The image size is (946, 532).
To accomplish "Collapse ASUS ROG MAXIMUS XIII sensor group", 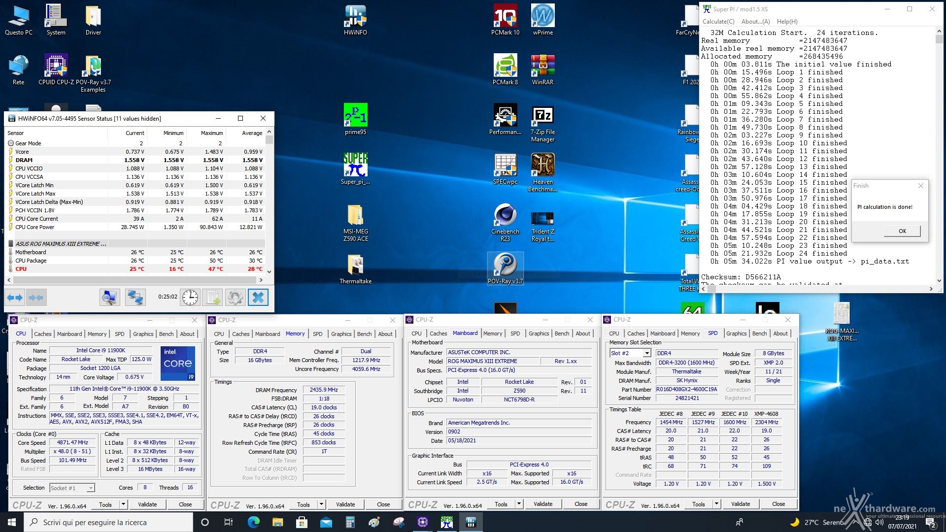I will pos(11,244).
